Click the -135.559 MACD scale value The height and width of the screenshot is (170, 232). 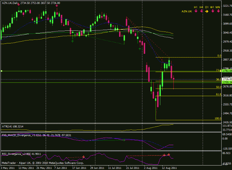click(227, 148)
